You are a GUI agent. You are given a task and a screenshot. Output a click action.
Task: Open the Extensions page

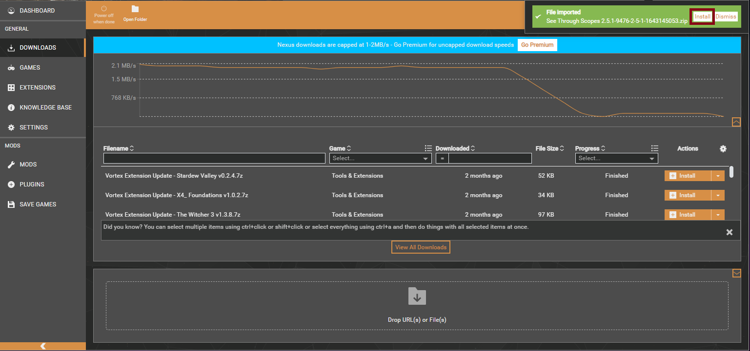[x=42, y=88]
